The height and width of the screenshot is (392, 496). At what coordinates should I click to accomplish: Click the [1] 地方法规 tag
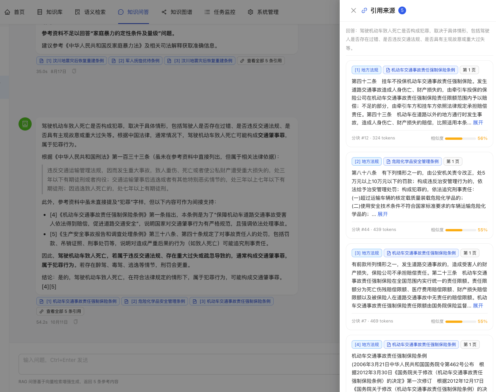pyautogui.click(x=367, y=70)
